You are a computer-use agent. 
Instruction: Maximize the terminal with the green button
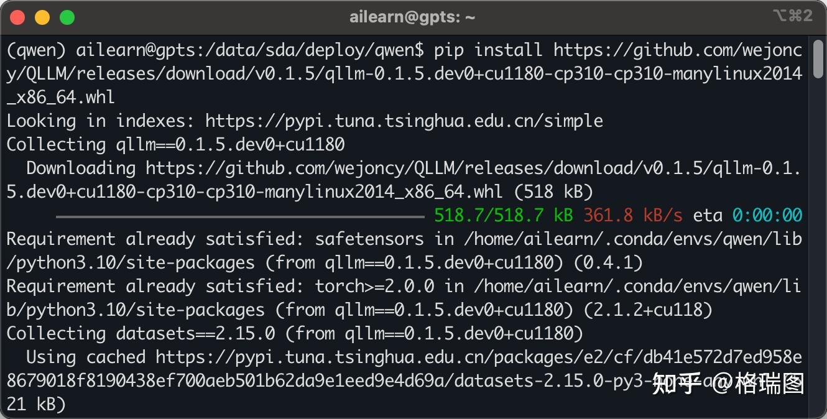67,17
